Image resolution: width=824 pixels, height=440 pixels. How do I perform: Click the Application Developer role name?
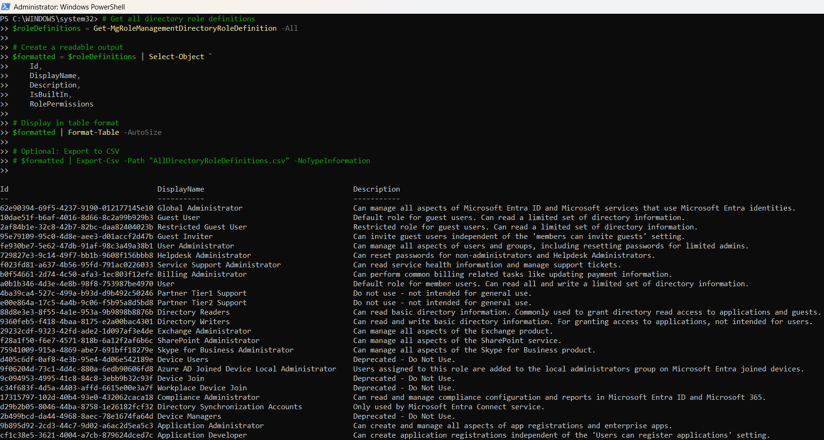(x=202, y=435)
